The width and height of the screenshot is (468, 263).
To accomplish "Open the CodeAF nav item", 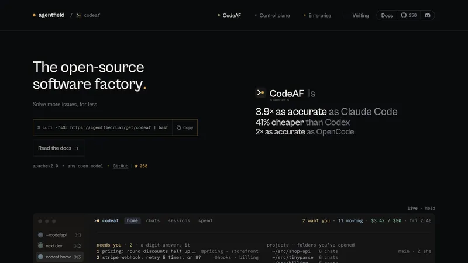I will point(229,15).
